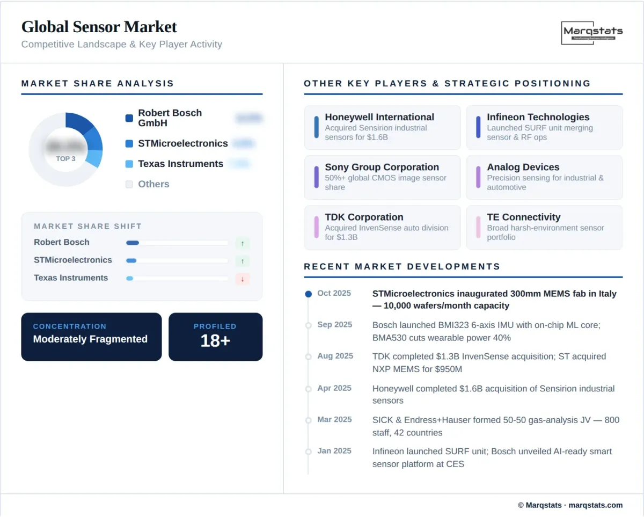Select the Robert Bosch GmbH legend swatch
The height and width of the screenshot is (517, 644).
129,118
